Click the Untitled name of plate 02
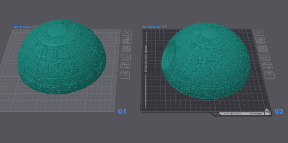The image size is (288, 143). [x=152, y=27]
